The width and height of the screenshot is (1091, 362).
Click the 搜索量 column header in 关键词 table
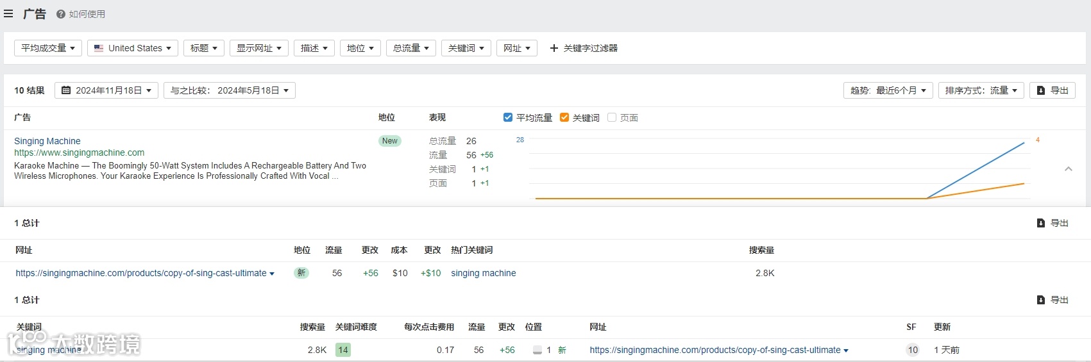coord(312,327)
